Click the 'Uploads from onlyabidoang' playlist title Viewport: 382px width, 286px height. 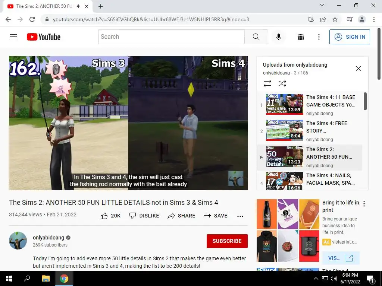tap(295, 65)
